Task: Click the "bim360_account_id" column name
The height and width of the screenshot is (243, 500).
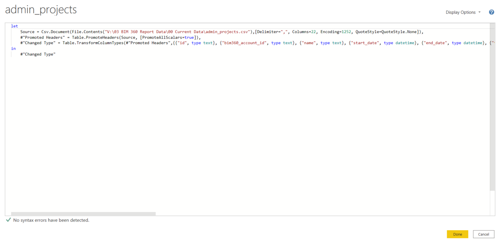Action: pos(244,43)
